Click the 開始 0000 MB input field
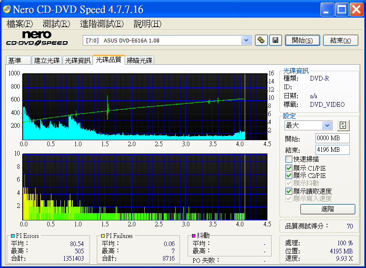The width and height of the screenshot is (366, 268). 333,138
